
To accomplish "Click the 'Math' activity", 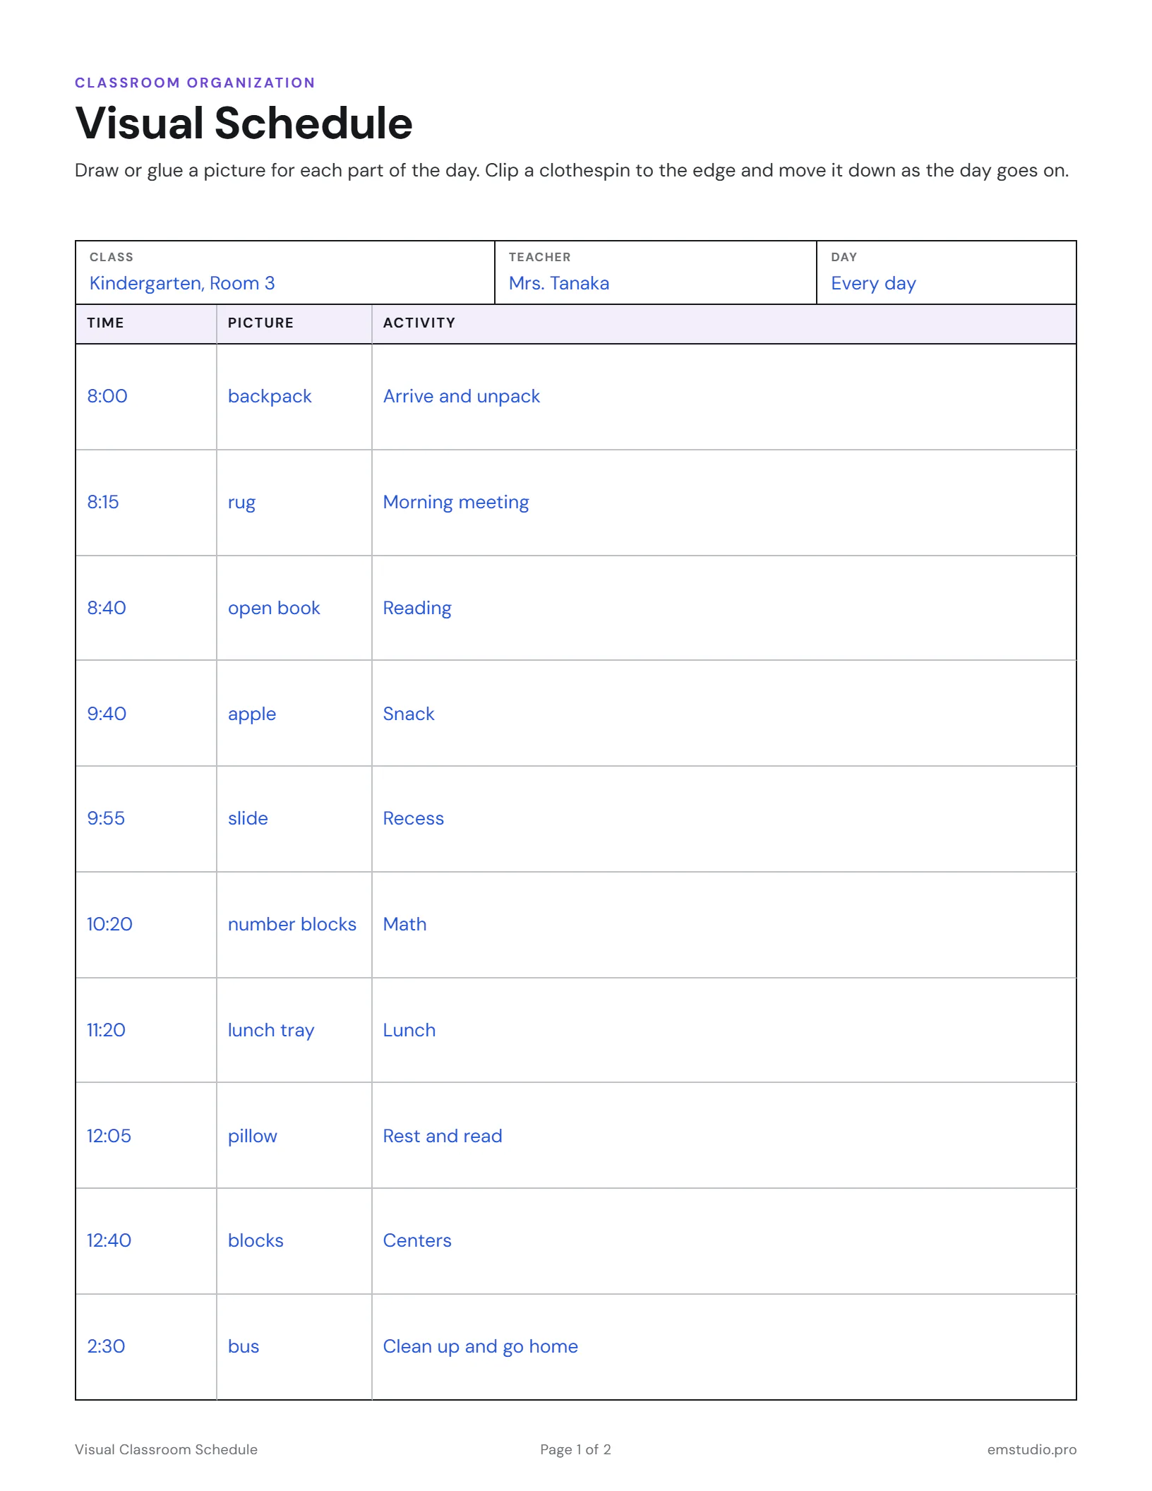I will [x=724, y=925].
